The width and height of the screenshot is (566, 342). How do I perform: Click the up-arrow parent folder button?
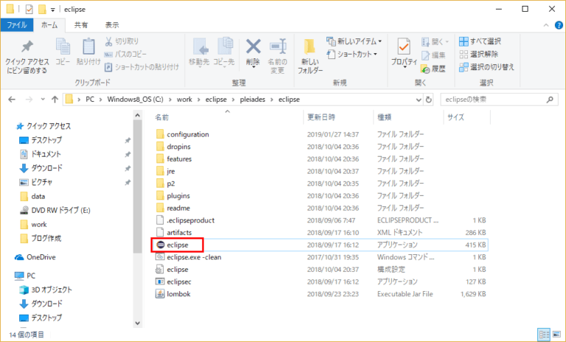click(55, 99)
